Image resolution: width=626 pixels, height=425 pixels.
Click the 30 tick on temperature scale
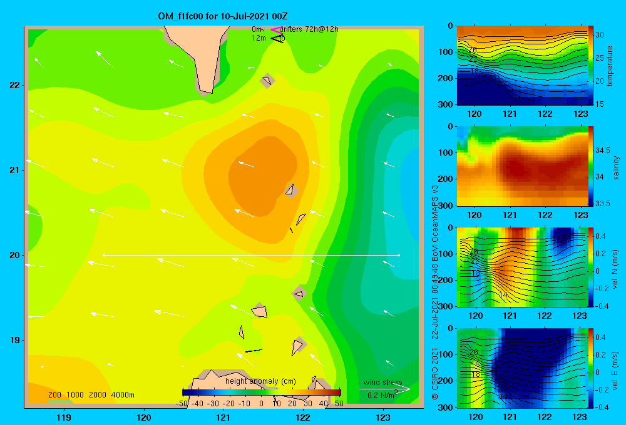click(600, 34)
